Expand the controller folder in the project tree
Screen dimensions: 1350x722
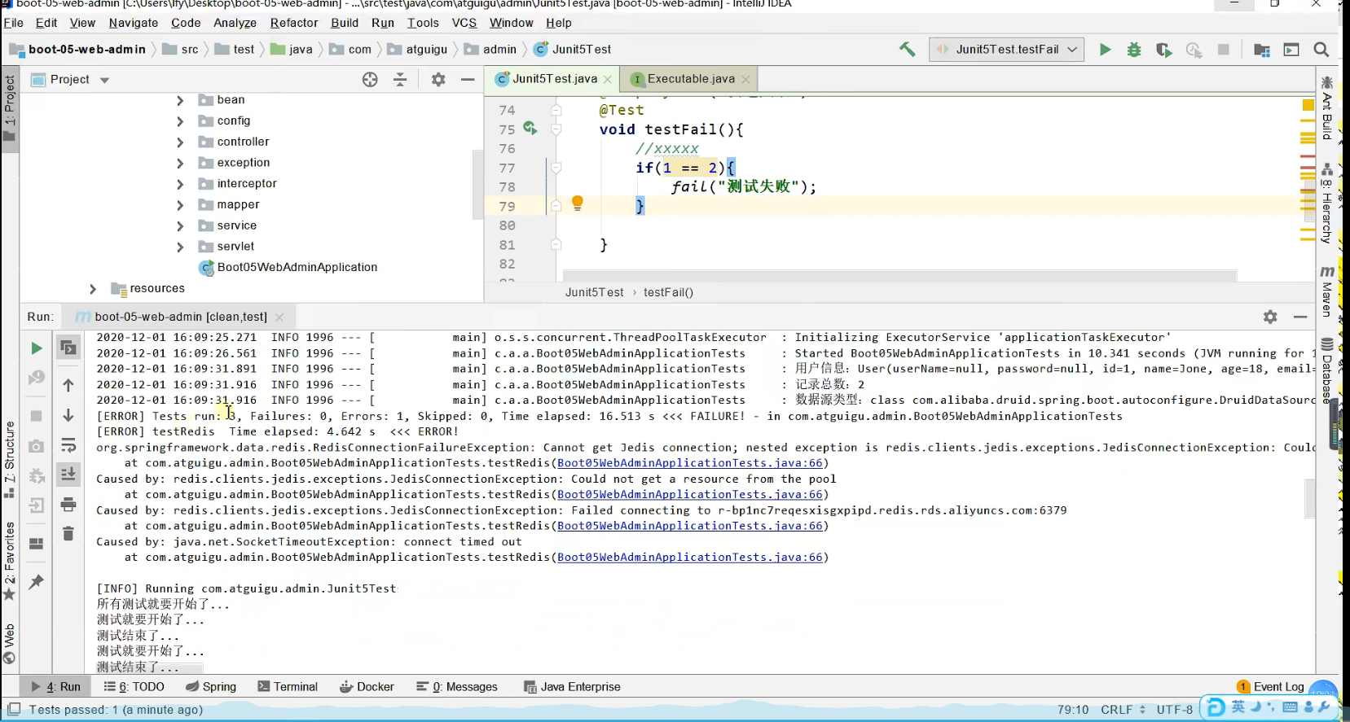(x=180, y=142)
